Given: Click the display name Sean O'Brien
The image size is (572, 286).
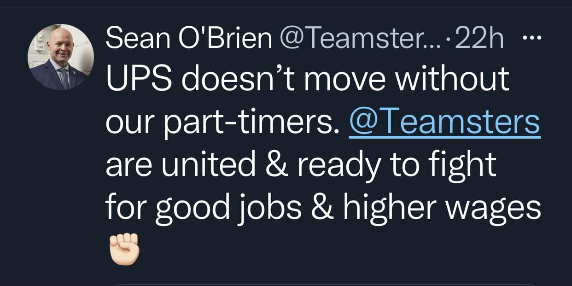Looking at the screenshot, I should pos(189,38).
